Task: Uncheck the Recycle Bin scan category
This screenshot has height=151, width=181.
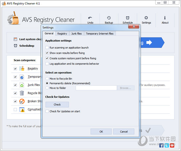Action: tap(15, 93)
